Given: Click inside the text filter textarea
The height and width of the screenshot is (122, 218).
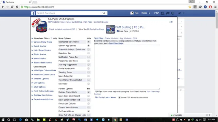Looking at the screenshot, I should point(127,67).
